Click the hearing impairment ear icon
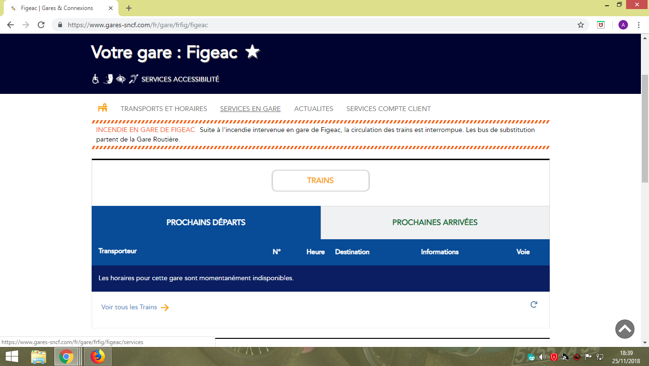This screenshot has height=366, width=649. [133, 79]
